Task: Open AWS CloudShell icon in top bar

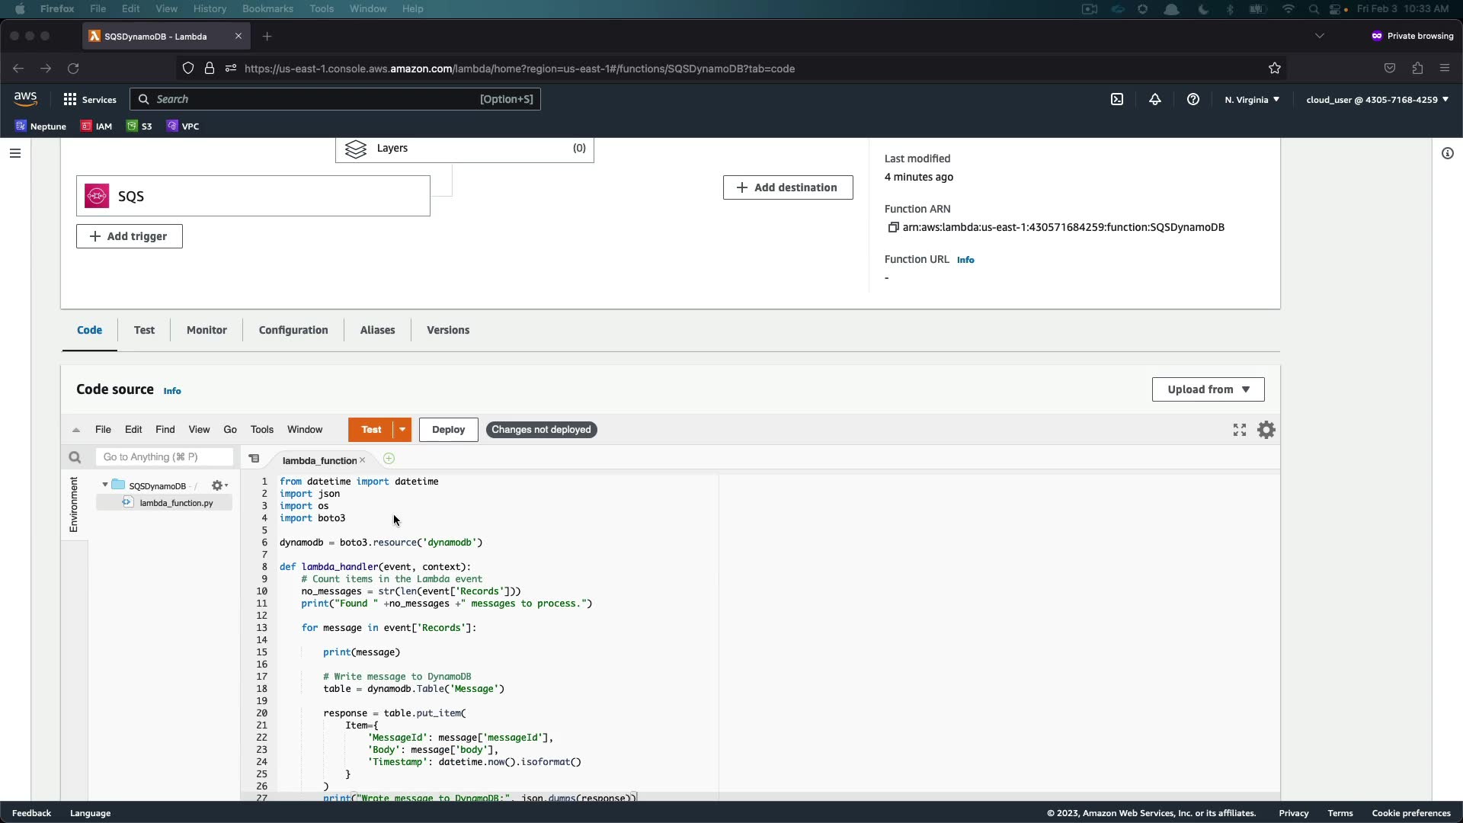Action: 1117,100
